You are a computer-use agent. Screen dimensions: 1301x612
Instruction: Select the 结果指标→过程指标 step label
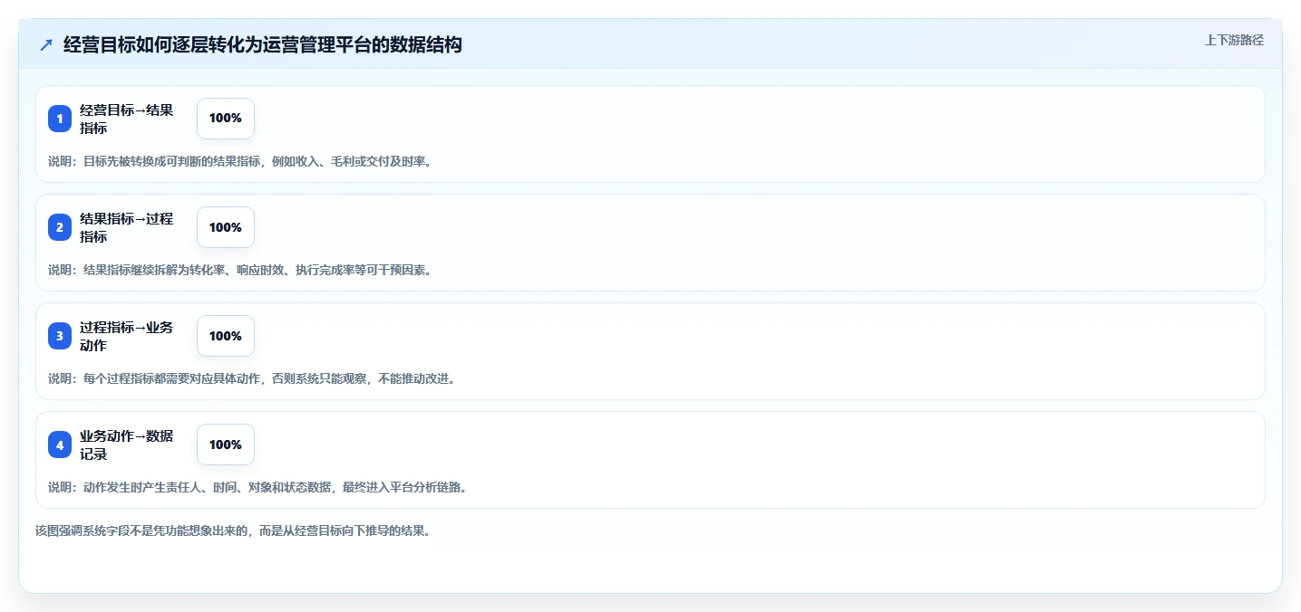tap(127, 227)
